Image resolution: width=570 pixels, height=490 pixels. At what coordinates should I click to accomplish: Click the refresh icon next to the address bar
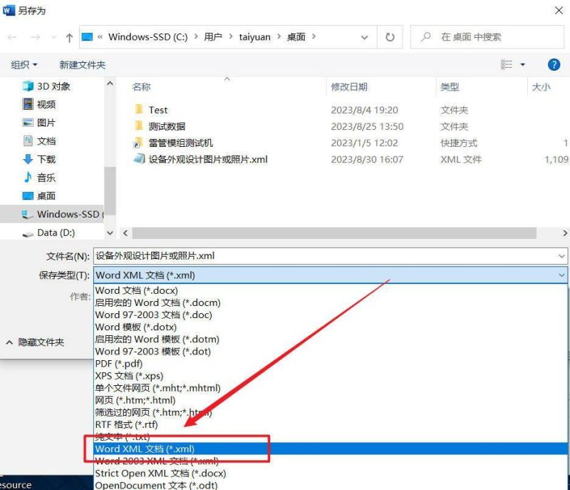point(390,36)
